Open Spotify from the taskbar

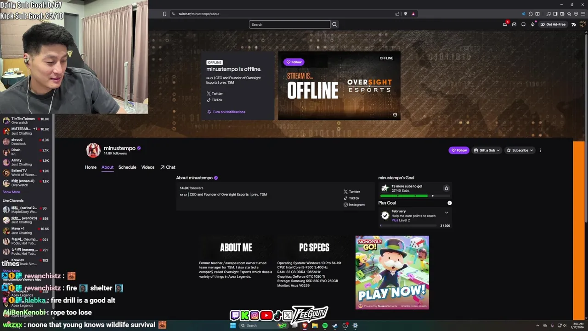325,325
